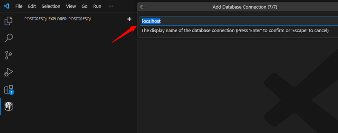Open the Source Control view
Viewport: 338px width, 133px height.
coord(8,55)
